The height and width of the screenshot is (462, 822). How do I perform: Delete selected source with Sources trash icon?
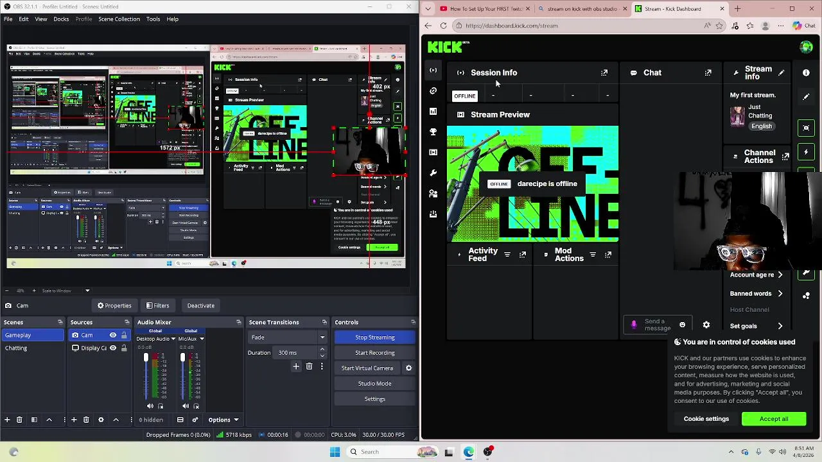(x=86, y=420)
